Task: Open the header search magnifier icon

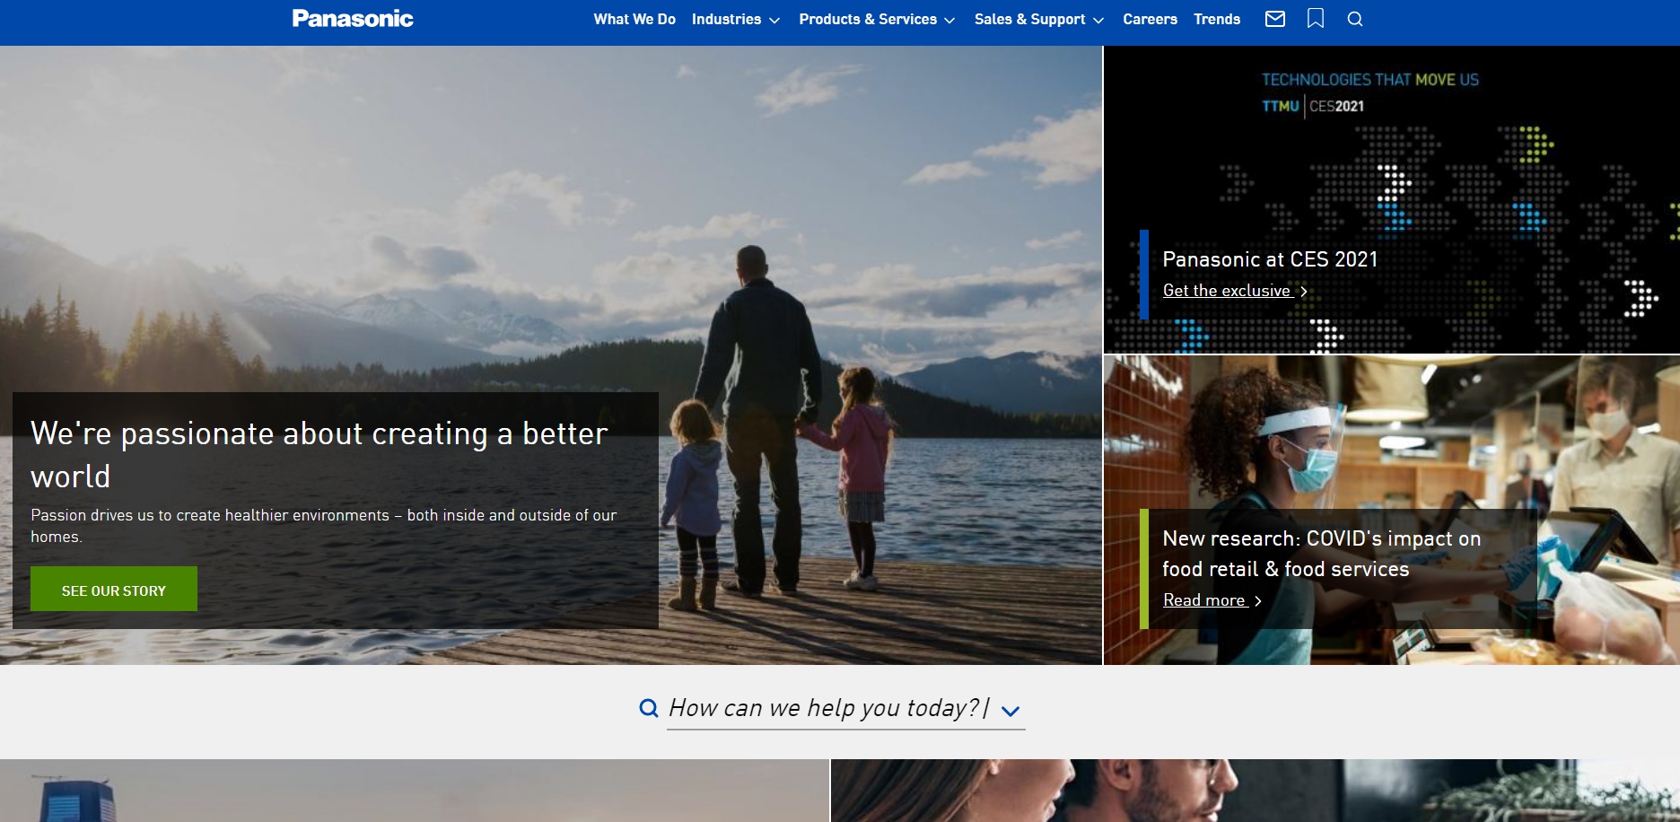Action: pyautogui.click(x=1355, y=19)
